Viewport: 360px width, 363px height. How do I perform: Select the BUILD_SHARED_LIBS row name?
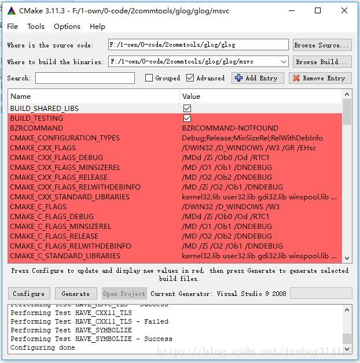[x=44, y=108]
